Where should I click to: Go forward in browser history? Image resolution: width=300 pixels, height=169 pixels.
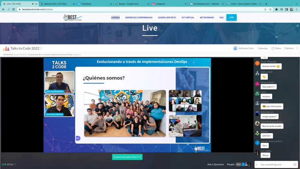click(x=8, y=9)
